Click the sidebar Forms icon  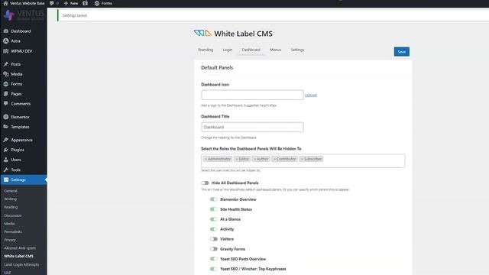(6, 84)
